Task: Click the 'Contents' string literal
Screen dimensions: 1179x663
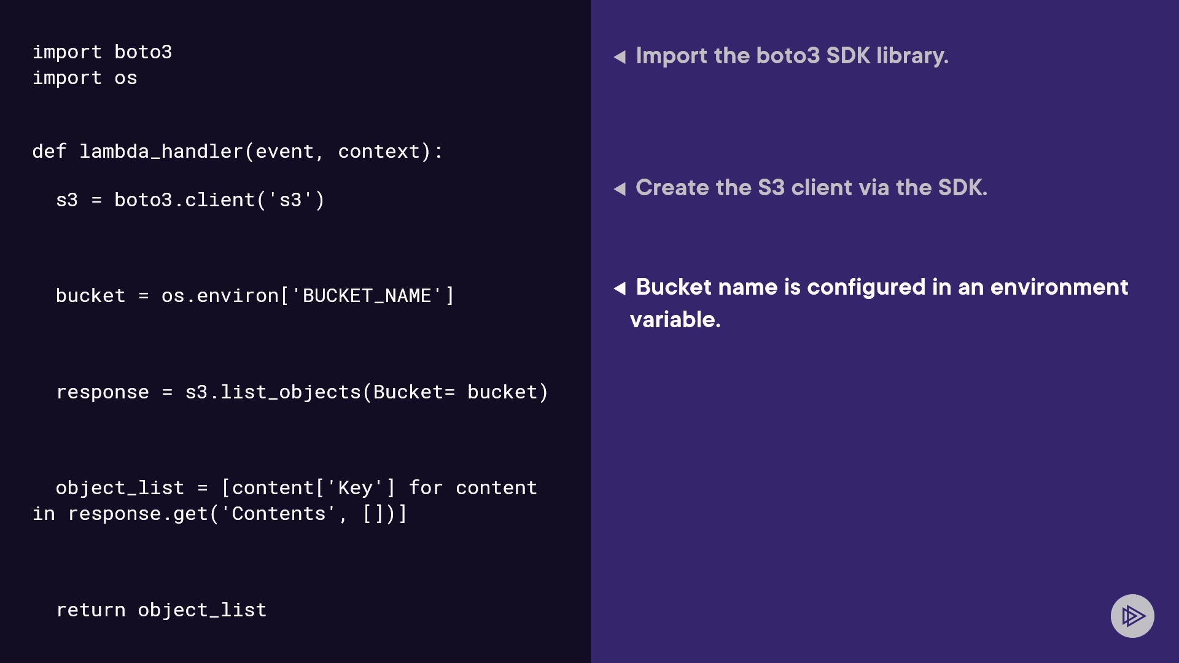Action: pyautogui.click(x=278, y=514)
